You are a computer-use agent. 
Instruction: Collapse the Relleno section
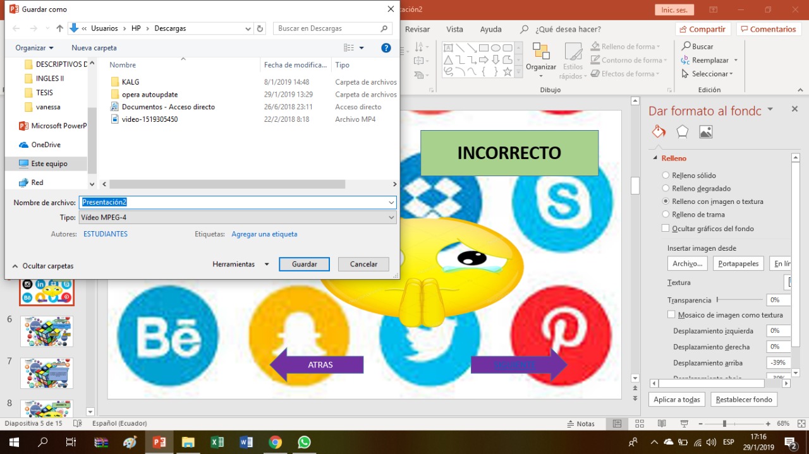[x=655, y=158]
